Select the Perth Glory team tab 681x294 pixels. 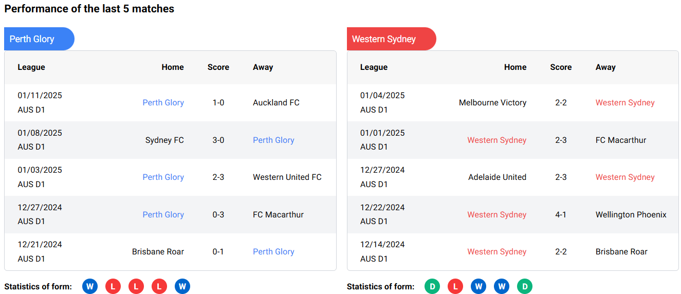[x=39, y=39]
